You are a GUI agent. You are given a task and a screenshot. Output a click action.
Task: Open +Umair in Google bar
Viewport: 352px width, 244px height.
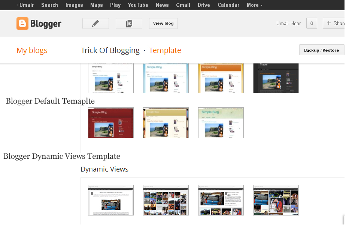coord(25,5)
